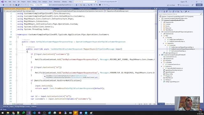Click the Visual Studio search box

pos(85,2)
